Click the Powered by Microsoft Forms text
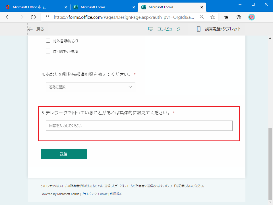Image resolution: width=273 pixels, height=205 pixels. point(60,194)
